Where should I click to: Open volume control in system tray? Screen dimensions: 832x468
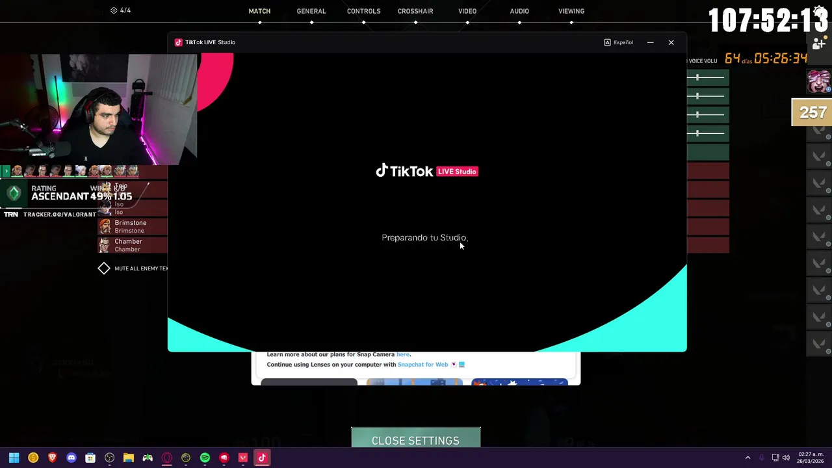coord(786,458)
